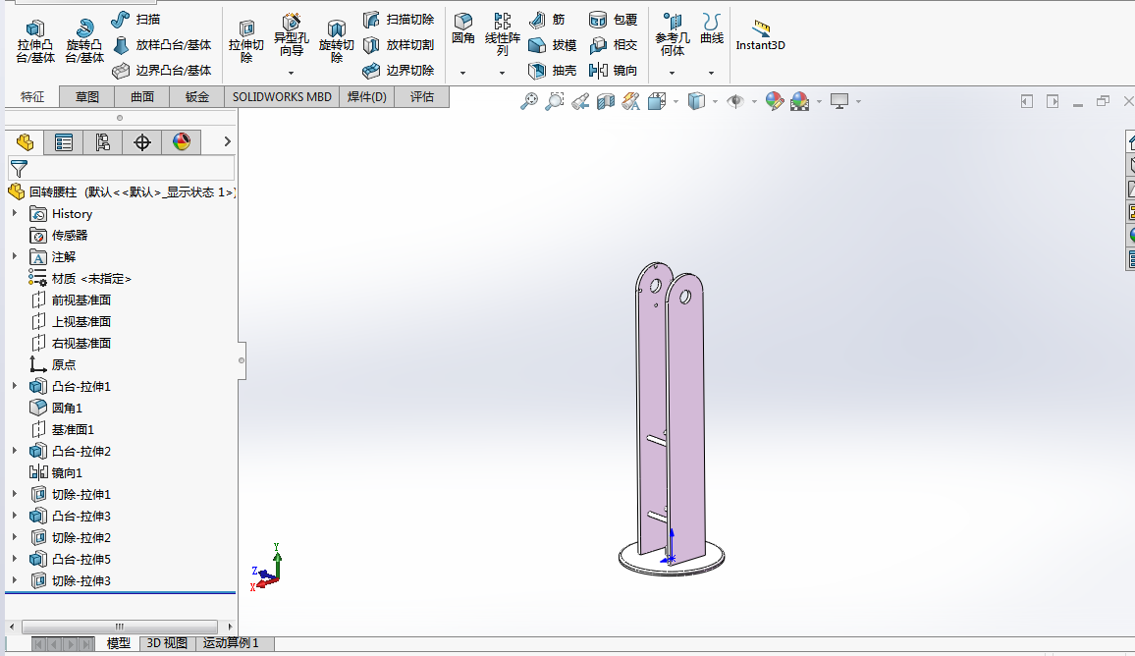Open the Curves 曲线 tool
This screenshot has width=1135, height=656.
pos(712,28)
